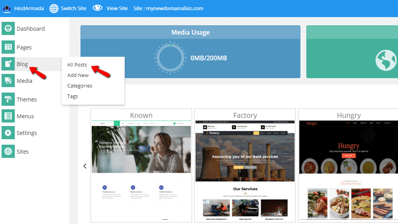Click the Blog edit icon in sidebar

pos(8,64)
